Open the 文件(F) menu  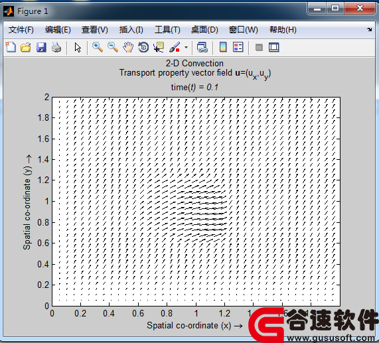(21, 30)
